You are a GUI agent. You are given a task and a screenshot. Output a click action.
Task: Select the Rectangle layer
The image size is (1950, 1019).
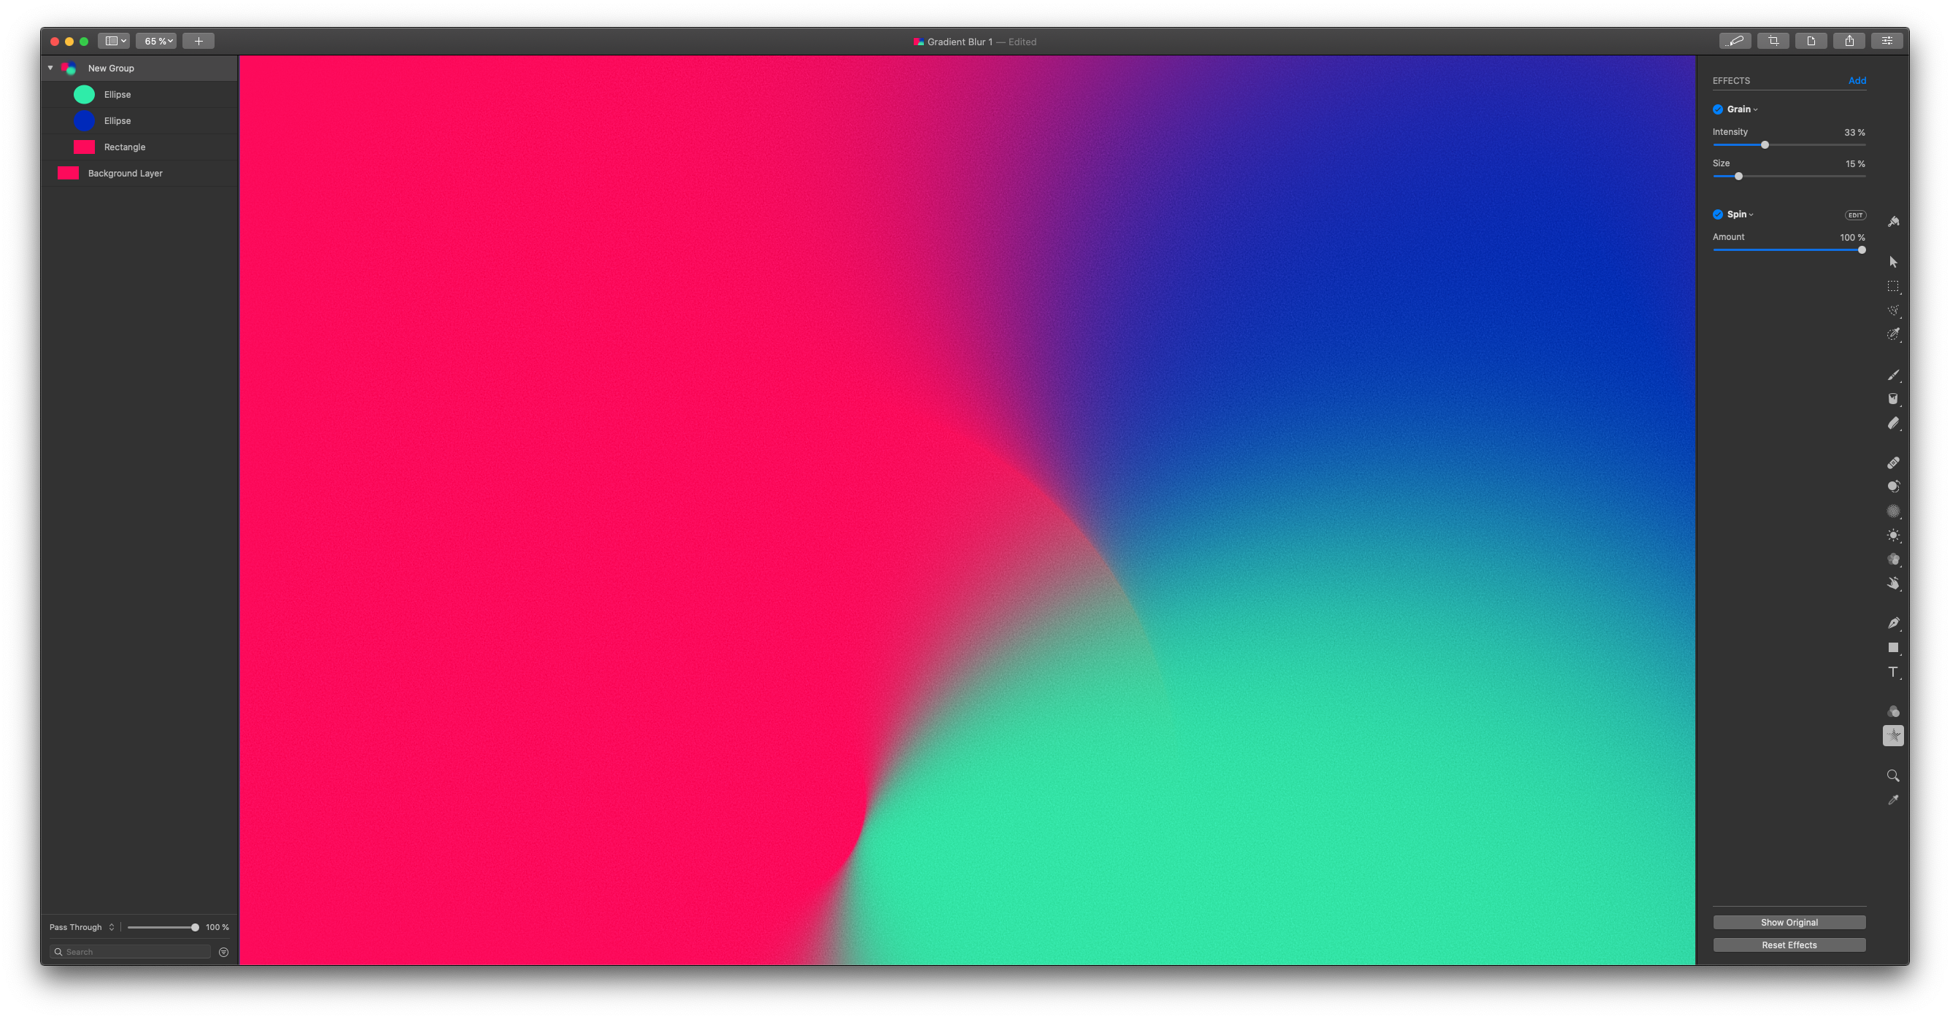(124, 146)
